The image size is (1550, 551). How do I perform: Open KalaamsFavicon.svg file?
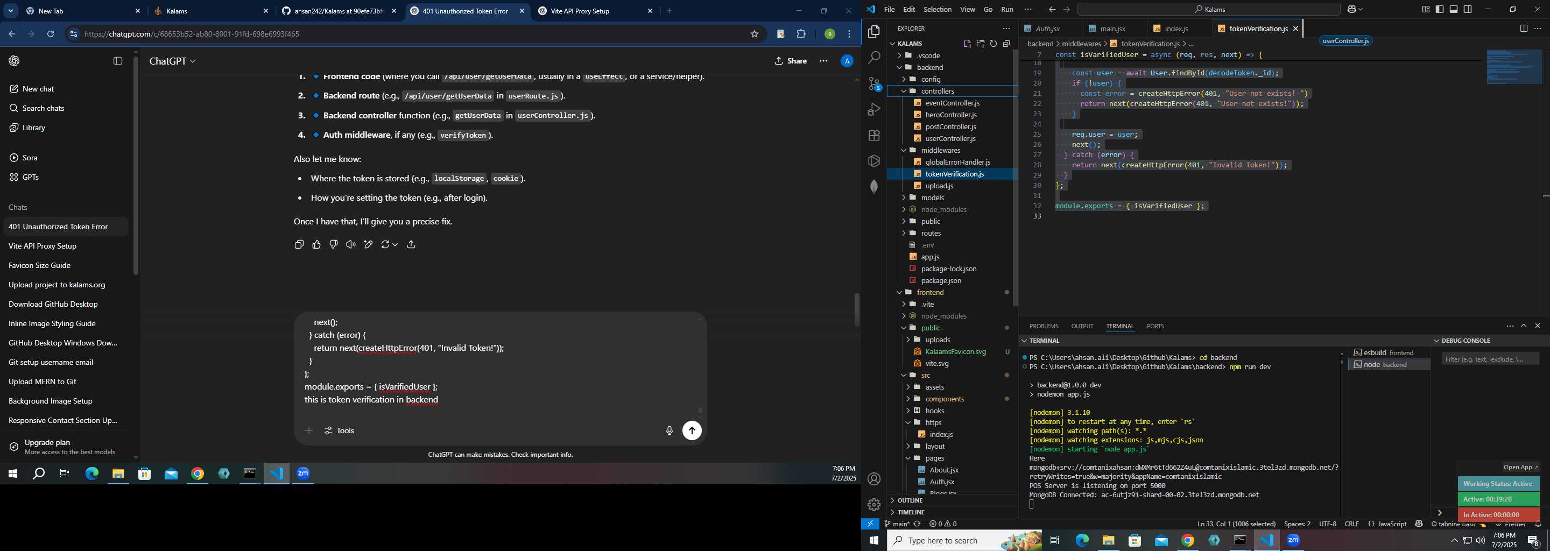pyautogui.click(x=955, y=352)
